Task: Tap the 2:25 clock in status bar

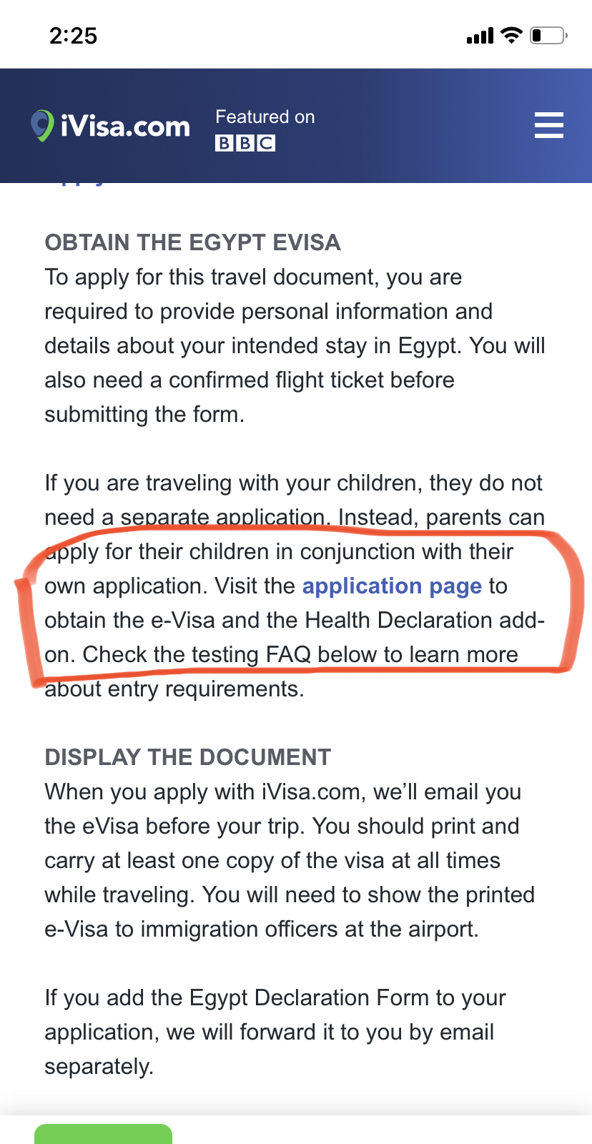Action: (73, 36)
